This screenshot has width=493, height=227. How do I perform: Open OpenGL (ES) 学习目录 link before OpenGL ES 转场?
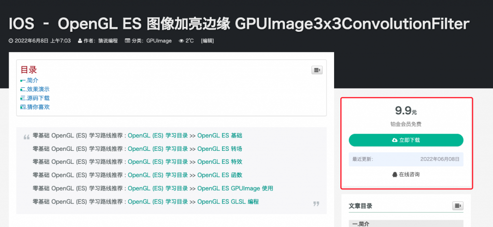(158, 149)
